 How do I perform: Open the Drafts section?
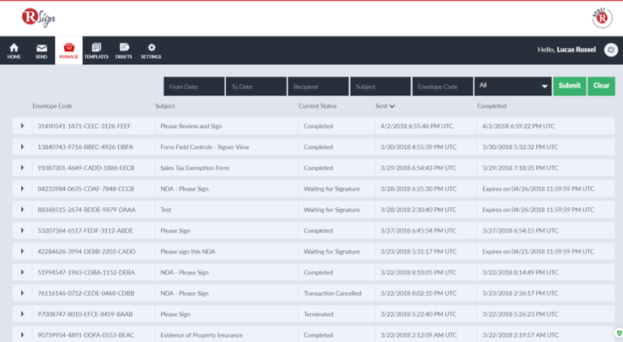[x=124, y=51]
